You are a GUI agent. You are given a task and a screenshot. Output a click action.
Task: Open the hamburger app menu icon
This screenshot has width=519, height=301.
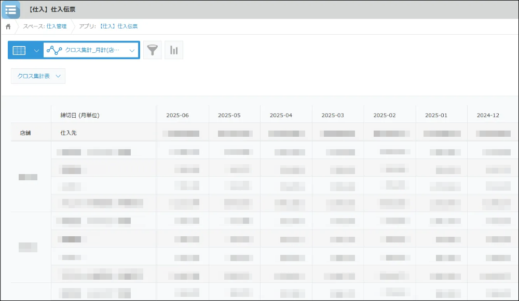pyautogui.click(x=10, y=9)
